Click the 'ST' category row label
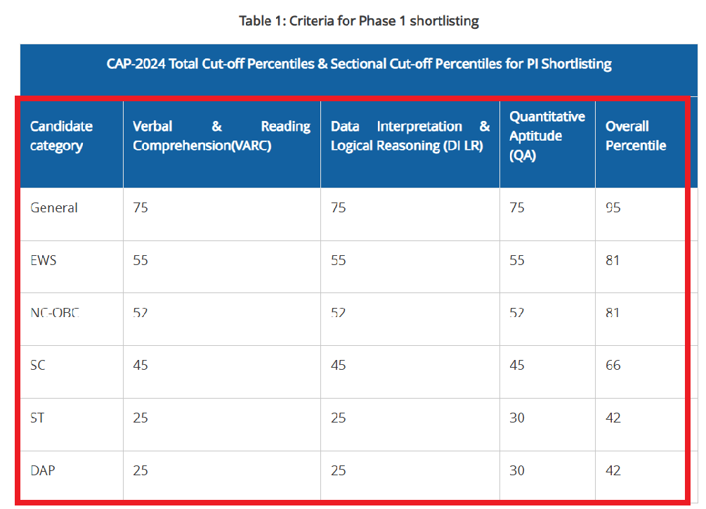706x509 pixels. 38,418
